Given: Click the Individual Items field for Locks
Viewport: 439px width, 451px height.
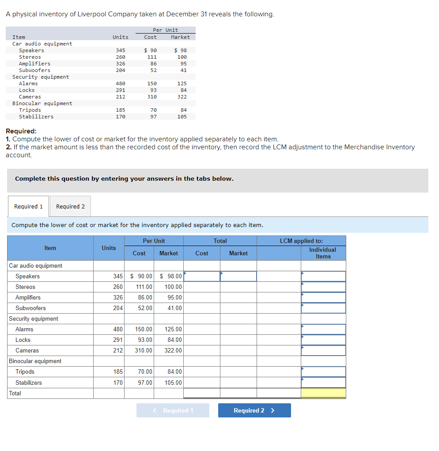Looking at the screenshot, I should point(323,340).
